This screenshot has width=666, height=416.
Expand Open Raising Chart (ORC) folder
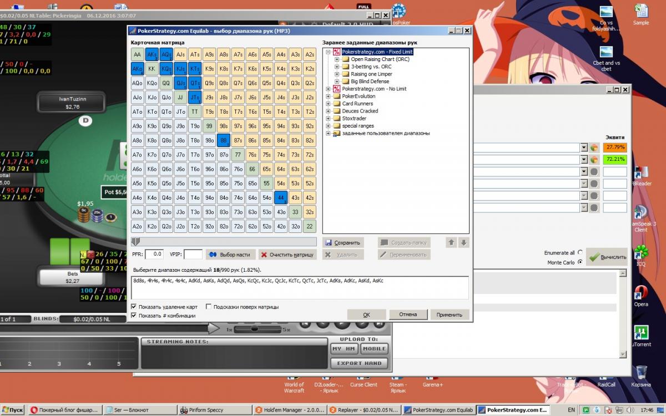[x=337, y=59]
